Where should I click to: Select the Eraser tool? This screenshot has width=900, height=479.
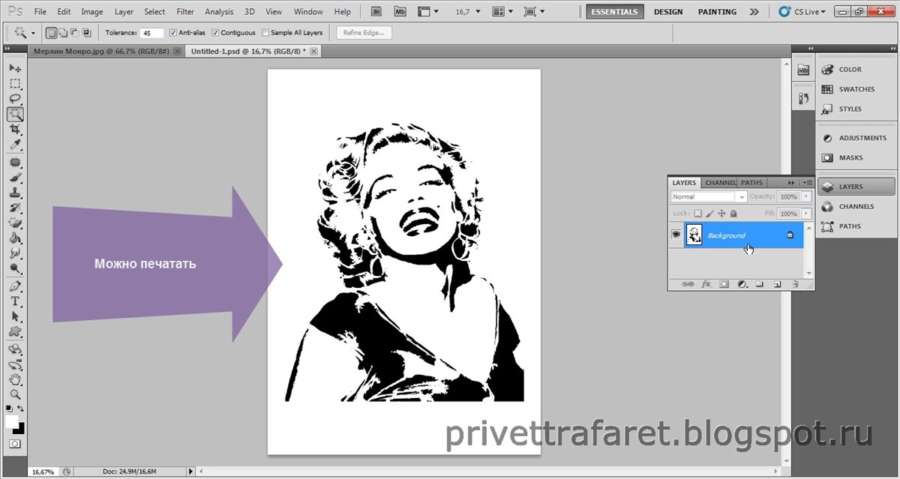point(15,222)
